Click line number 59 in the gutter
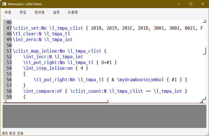 pyautogui.click(x=9, y=97)
